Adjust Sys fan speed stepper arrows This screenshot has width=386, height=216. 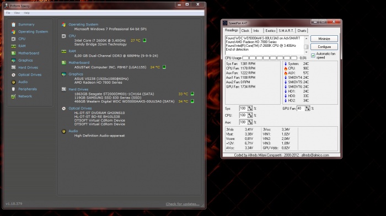click(x=250, y=109)
